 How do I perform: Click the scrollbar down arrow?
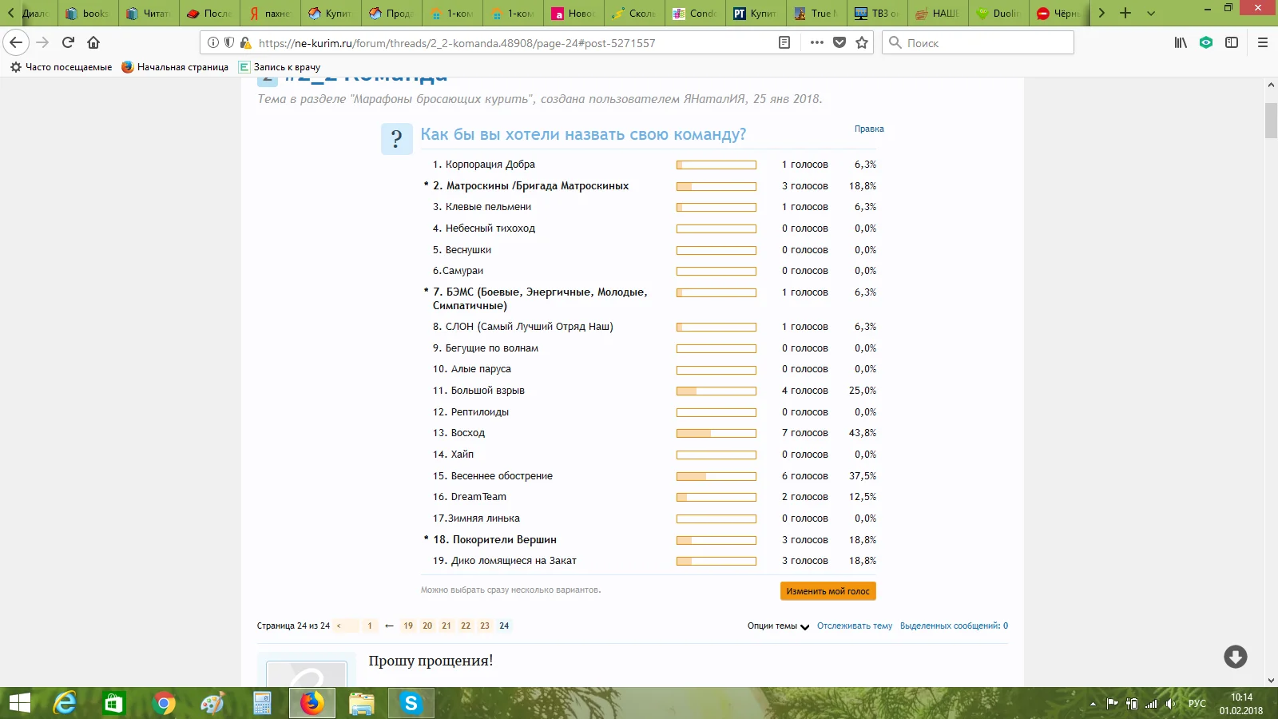click(1271, 681)
